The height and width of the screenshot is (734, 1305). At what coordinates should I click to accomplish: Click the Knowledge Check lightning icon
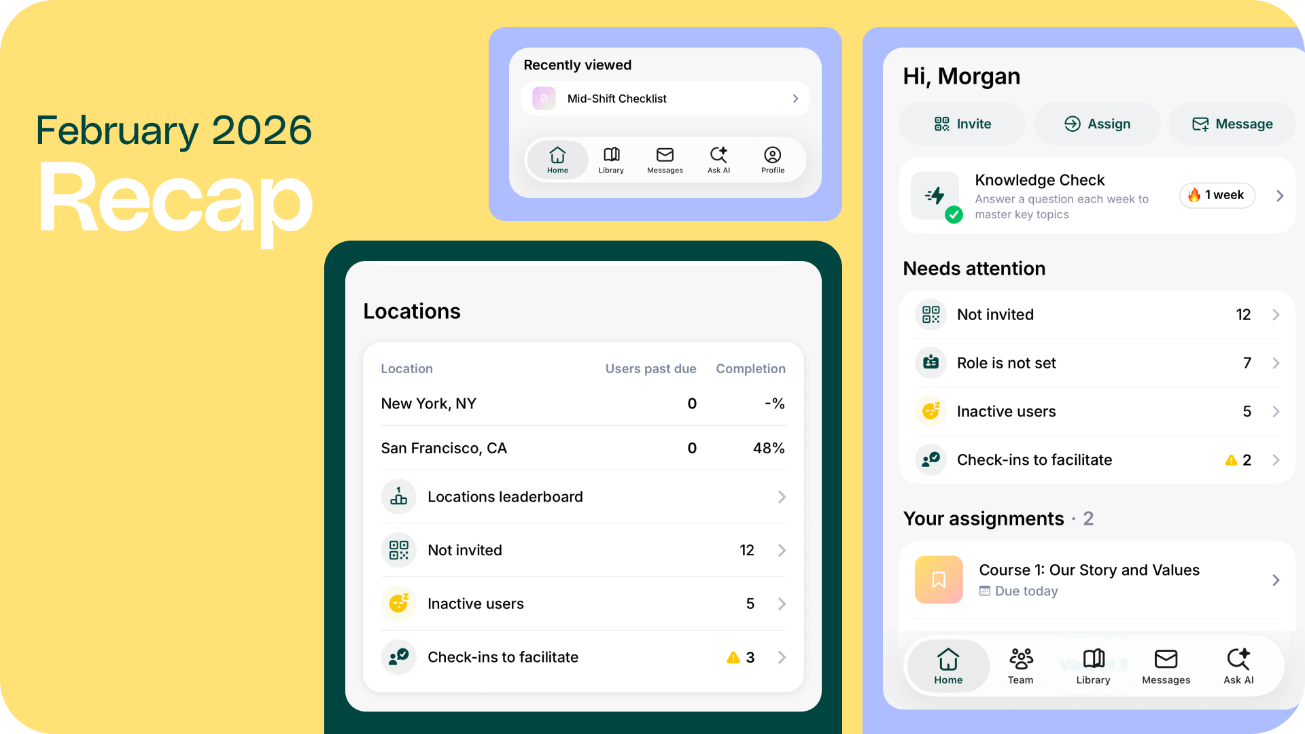click(935, 196)
